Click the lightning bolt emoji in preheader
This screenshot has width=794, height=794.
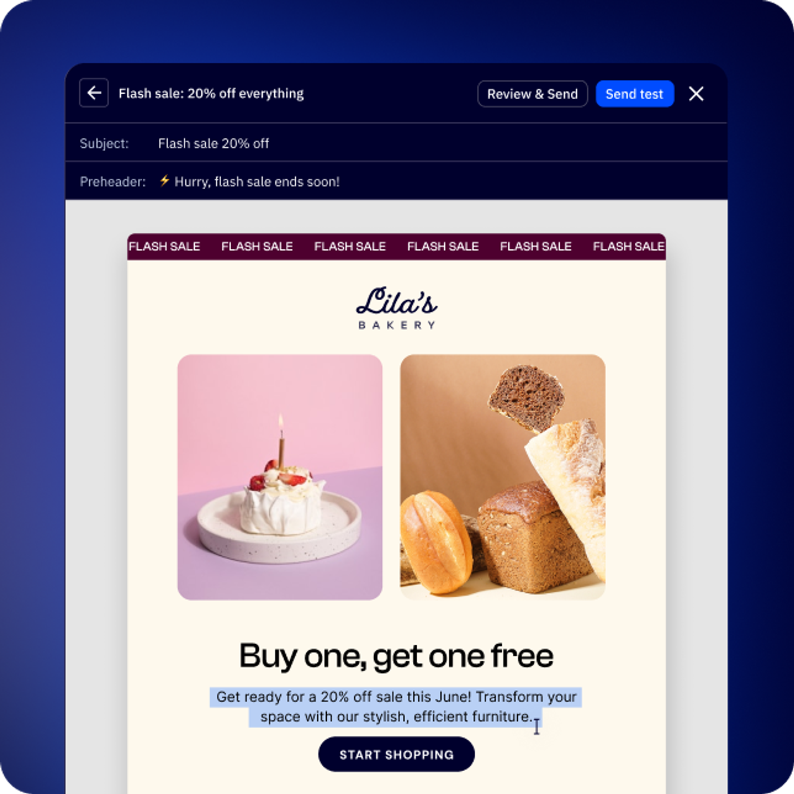point(165,181)
